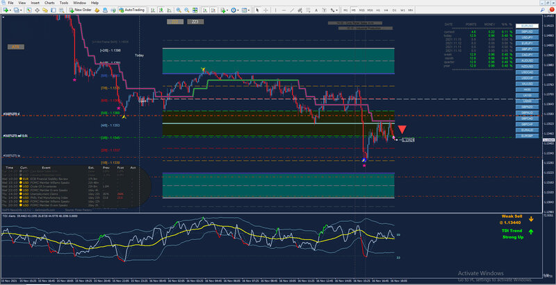Toggle chart shift icon

tap(213, 10)
